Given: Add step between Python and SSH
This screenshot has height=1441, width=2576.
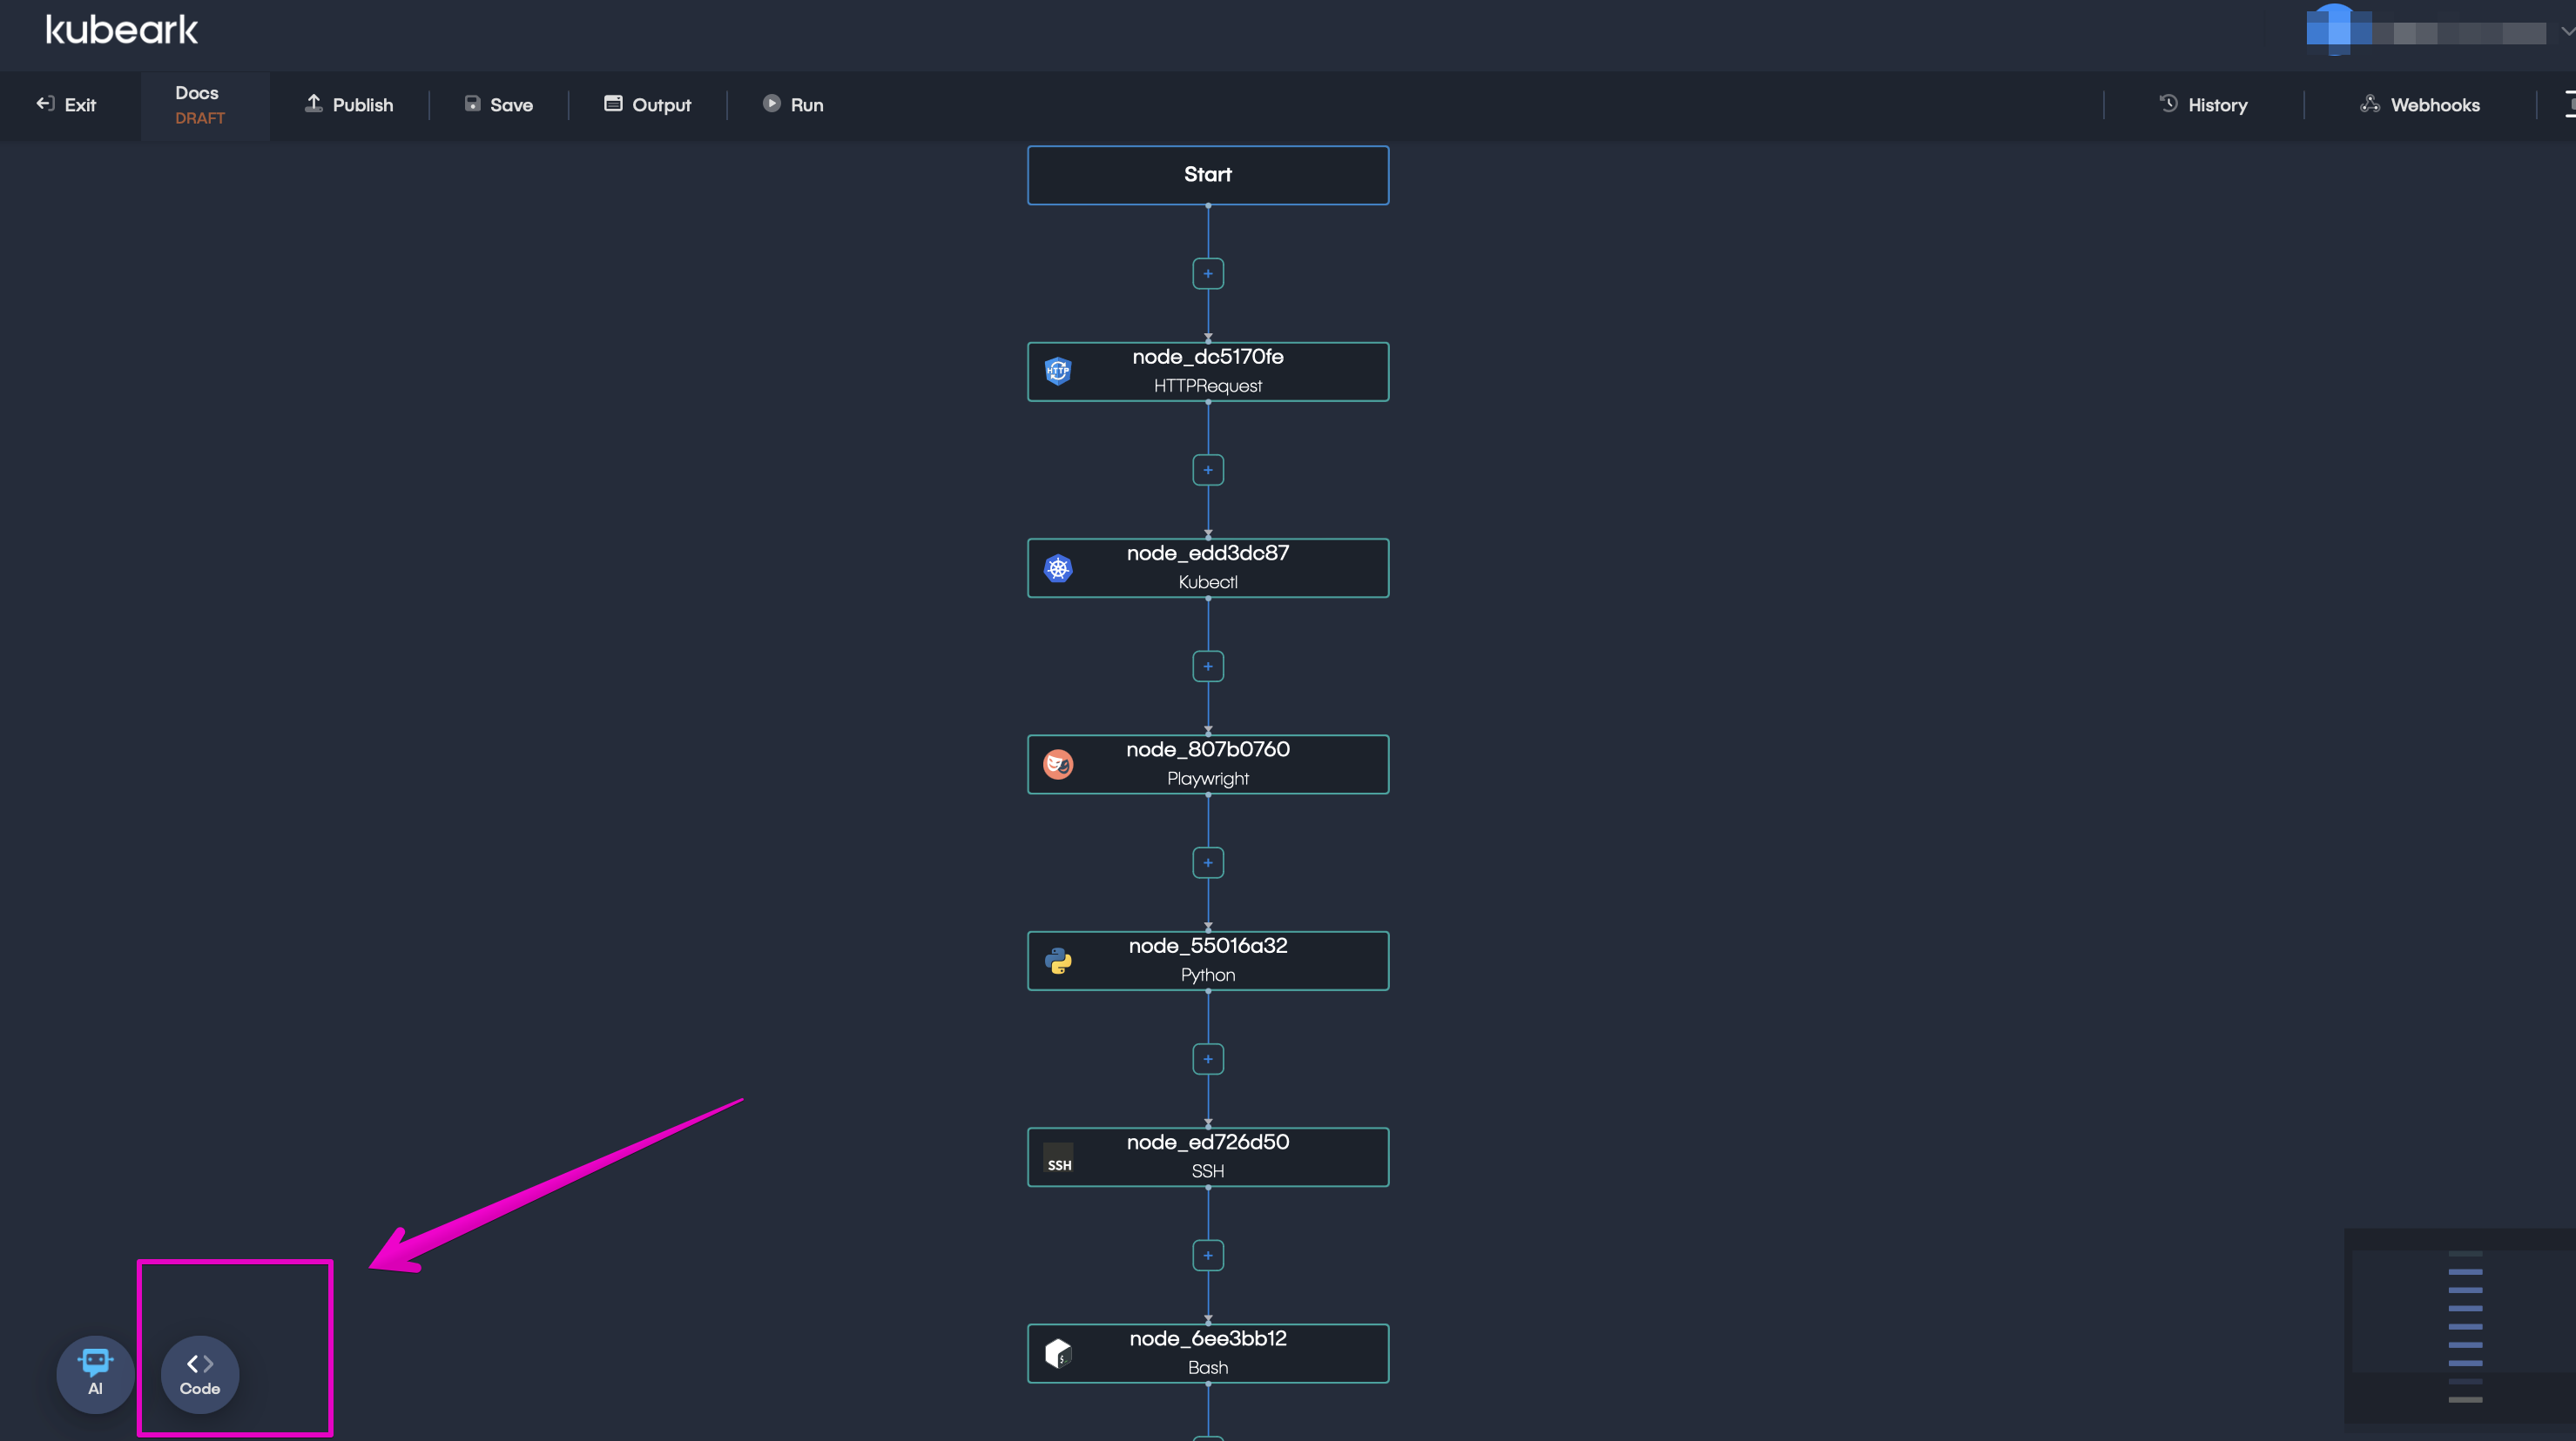Looking at the screenshot, I should pyautogui.click(x=1208, y=1059).
